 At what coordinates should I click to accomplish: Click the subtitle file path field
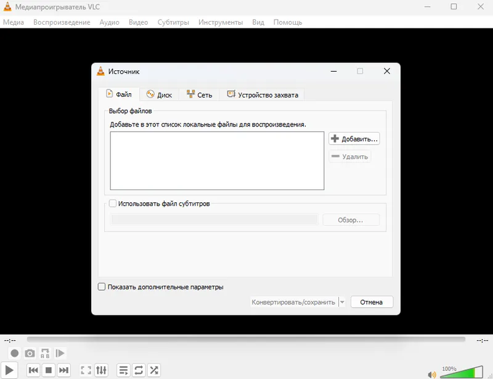coord(214,220)
